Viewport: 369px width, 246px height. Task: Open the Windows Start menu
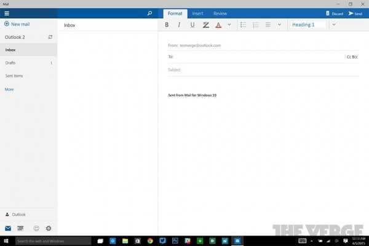click(6, 241)
